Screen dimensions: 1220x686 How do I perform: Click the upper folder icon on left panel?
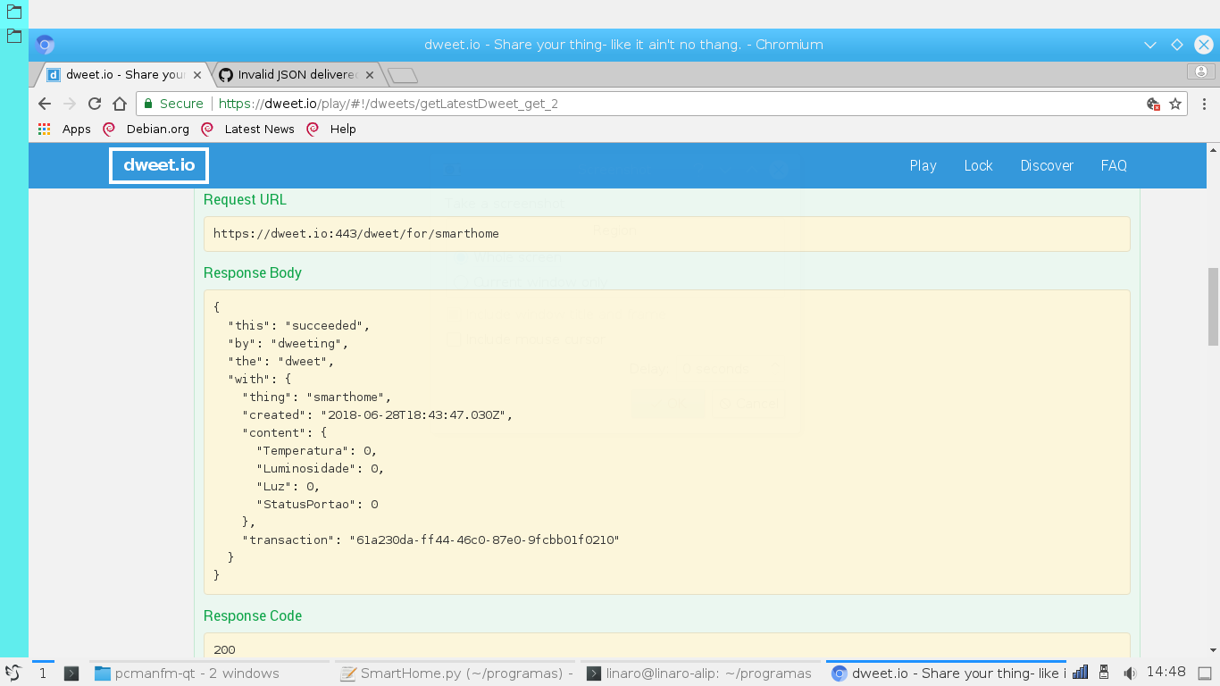14,13
